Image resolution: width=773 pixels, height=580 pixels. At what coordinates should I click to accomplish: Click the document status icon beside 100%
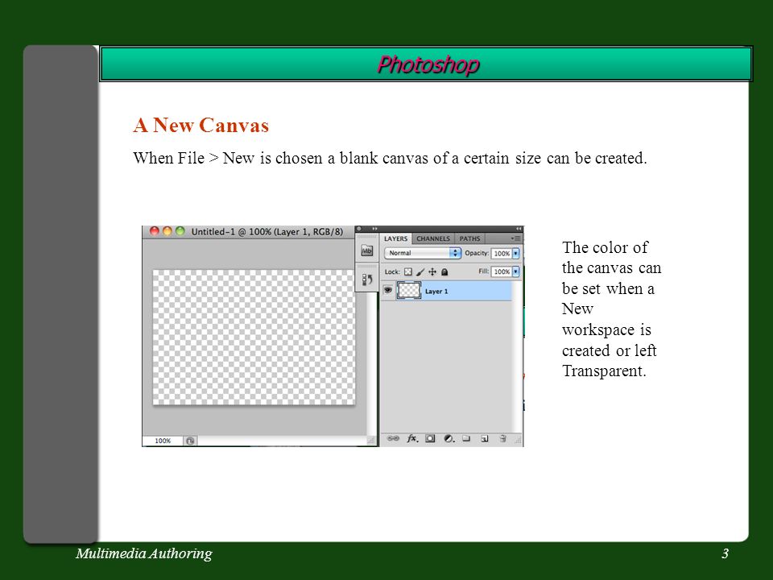pyautogui.click(x=190, y=441)
